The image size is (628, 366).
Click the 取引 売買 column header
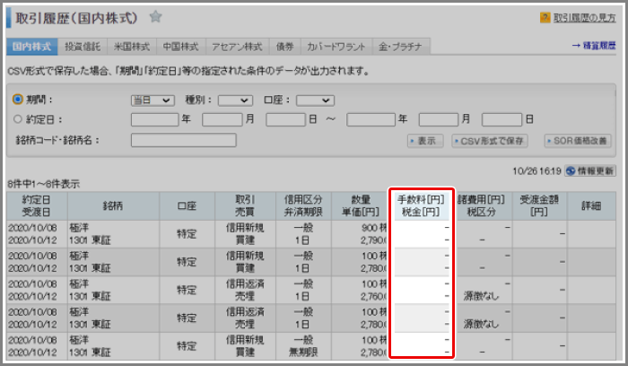pos(245,205)
